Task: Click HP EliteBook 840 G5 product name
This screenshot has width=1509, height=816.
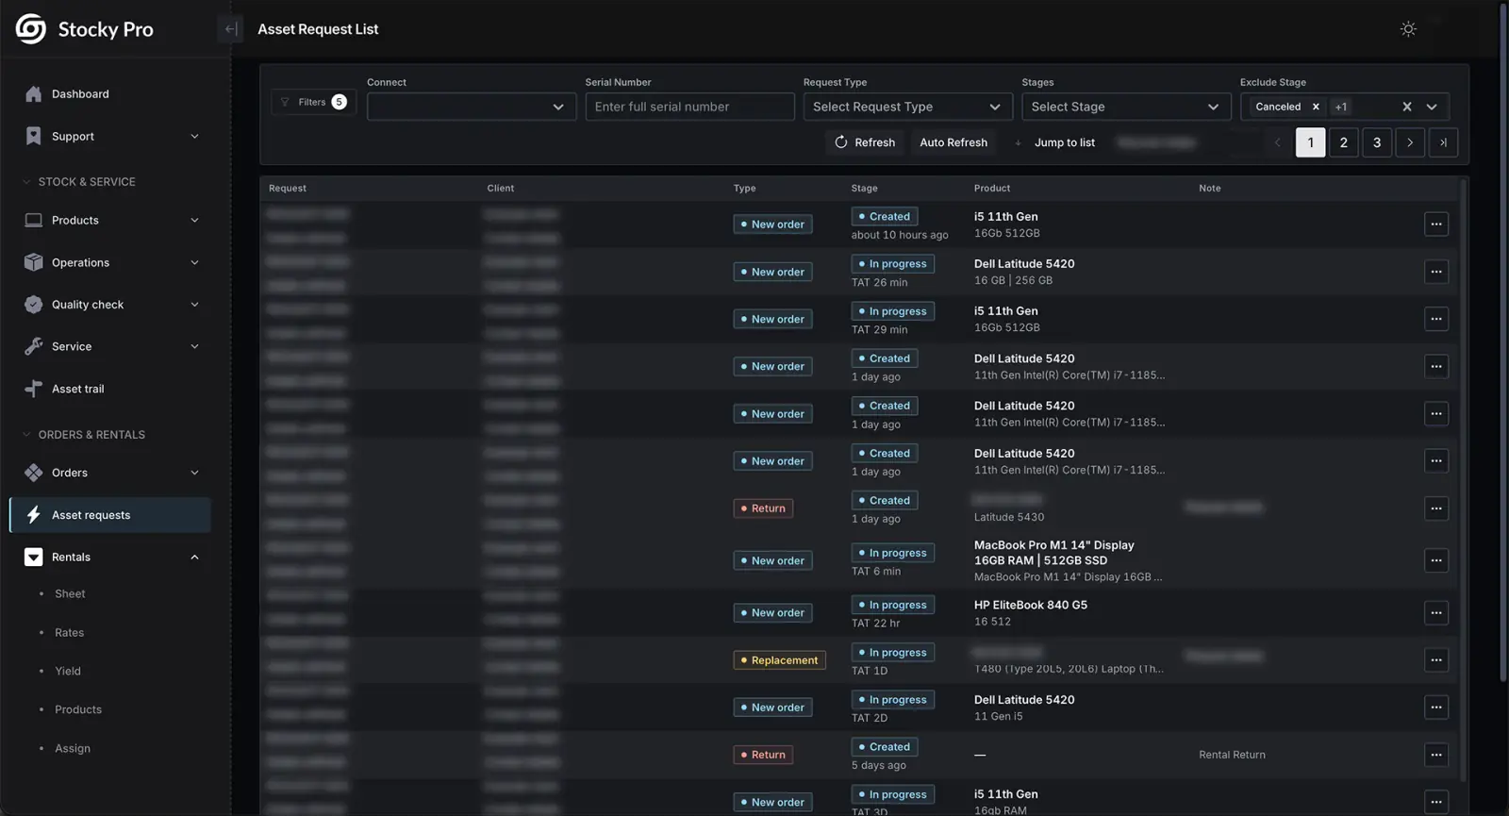Action: click(1030, 606)
